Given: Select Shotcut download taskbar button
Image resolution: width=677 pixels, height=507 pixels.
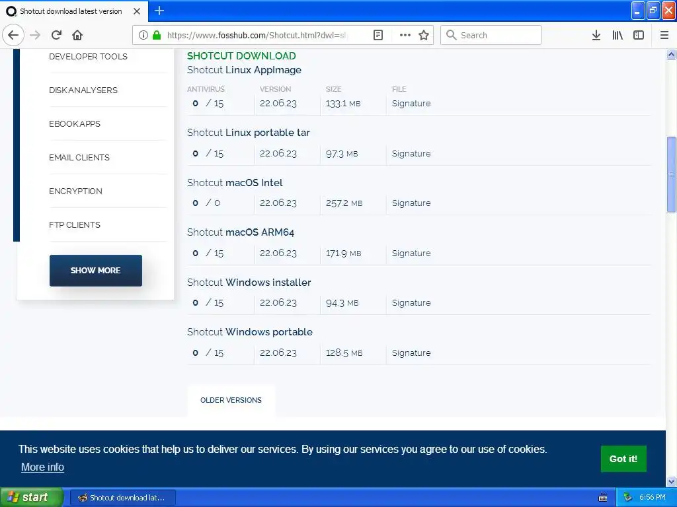Looking at the screenshot, I should [122, 498].
